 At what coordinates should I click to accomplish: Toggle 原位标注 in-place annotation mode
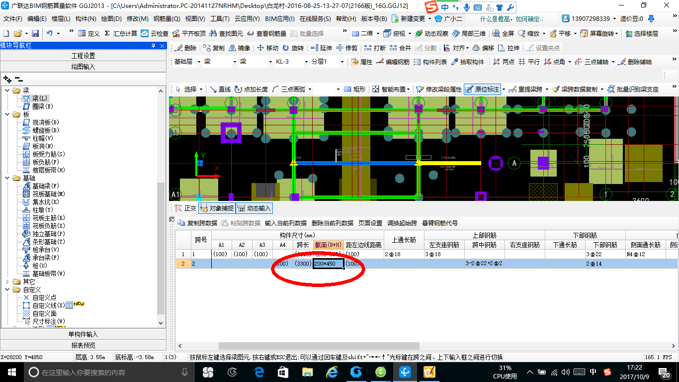[x=482, y=89]
